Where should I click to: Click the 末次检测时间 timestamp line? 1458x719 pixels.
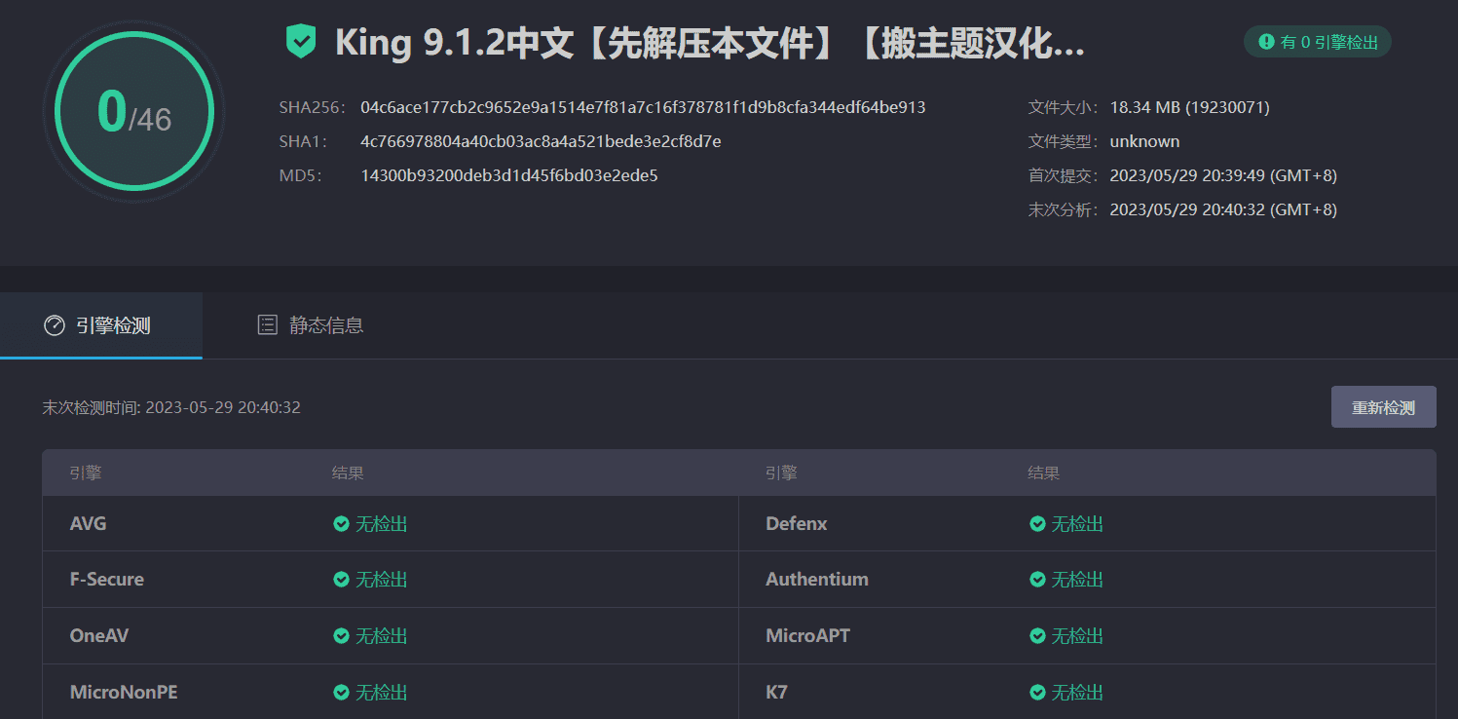click(x=171, y=407)
